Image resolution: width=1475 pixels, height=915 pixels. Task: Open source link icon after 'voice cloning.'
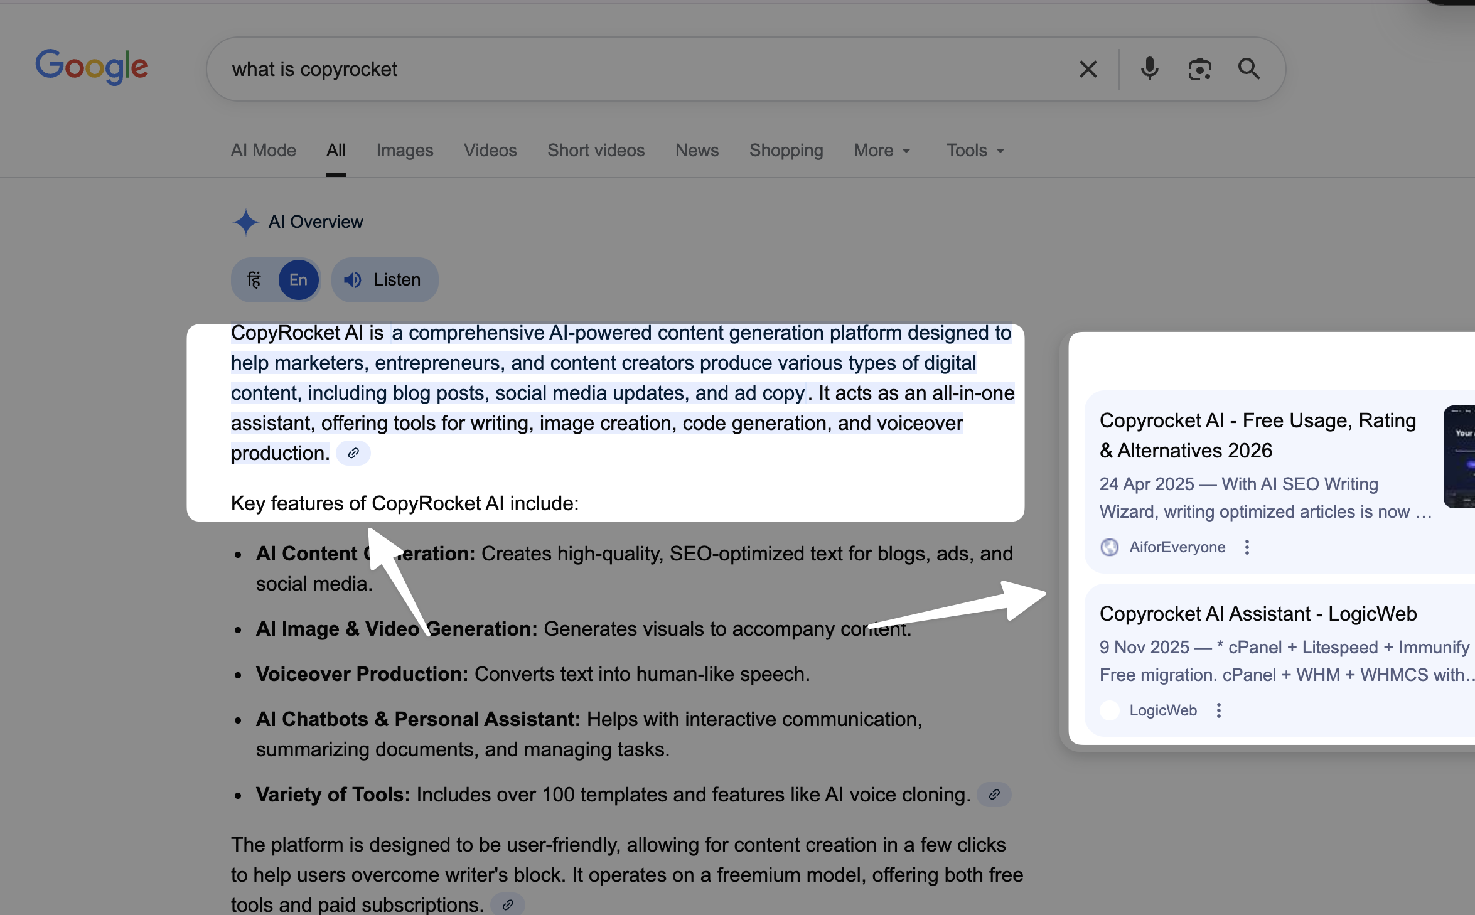click(x=994, y=795)
